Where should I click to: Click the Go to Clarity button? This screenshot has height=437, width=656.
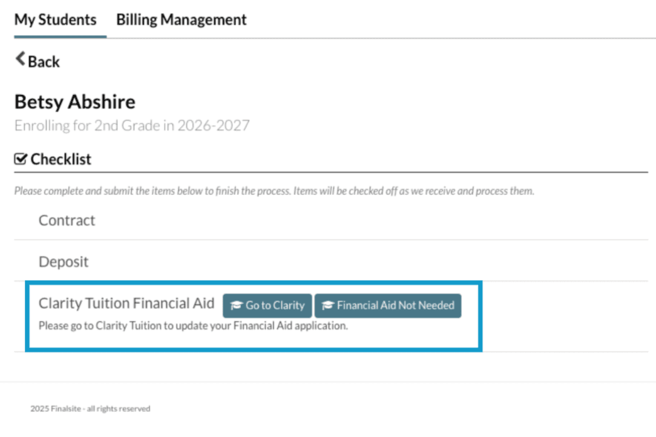pos(267,306)
